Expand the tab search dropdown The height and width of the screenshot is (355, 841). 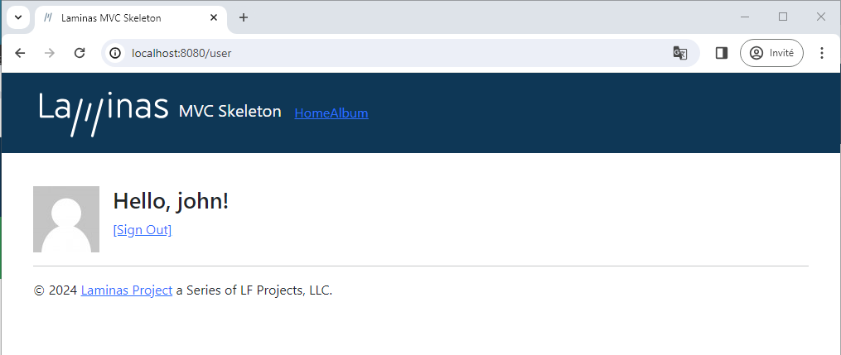click(x=18, y=17)
